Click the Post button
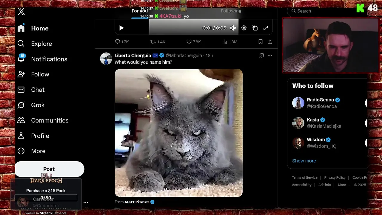 (50, 169)
